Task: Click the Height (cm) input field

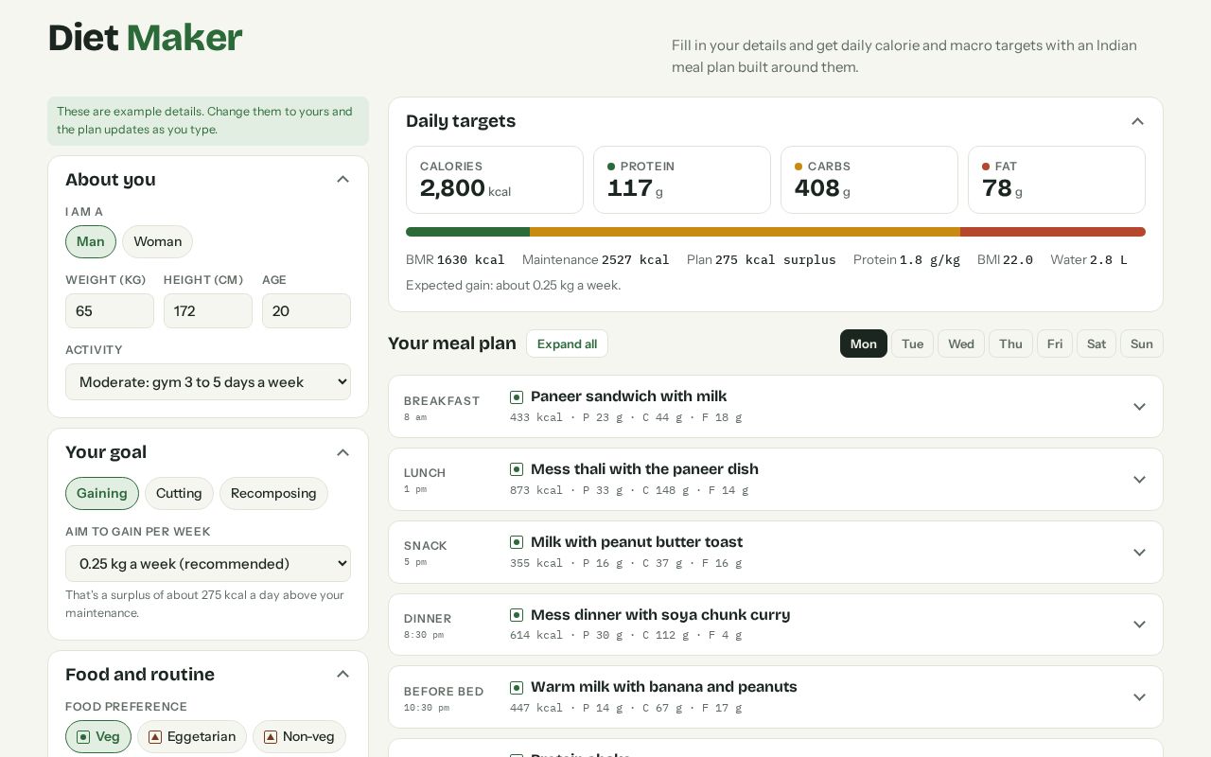Action: 208,311
